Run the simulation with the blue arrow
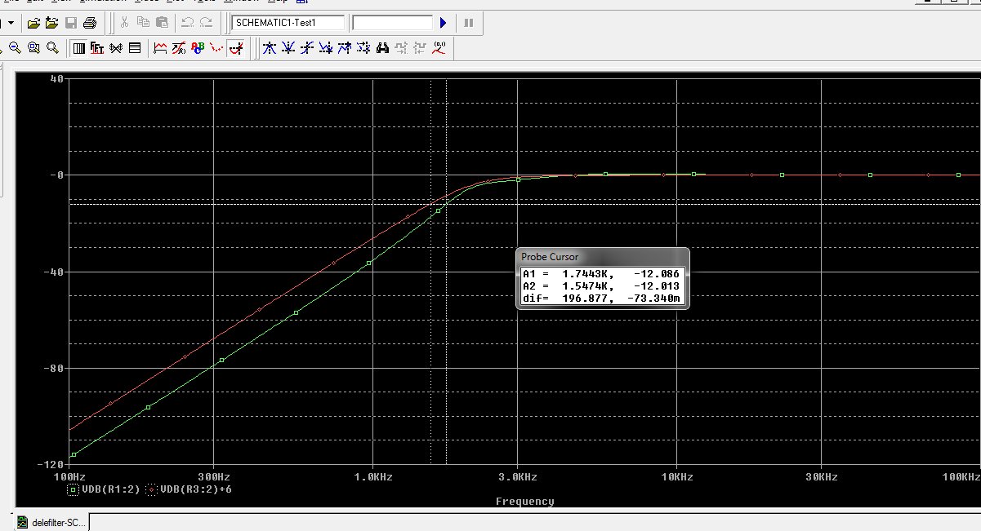Image resolution: width=981 pixels, height=531 pixels. pyautogui.click(x=444, y=23)
